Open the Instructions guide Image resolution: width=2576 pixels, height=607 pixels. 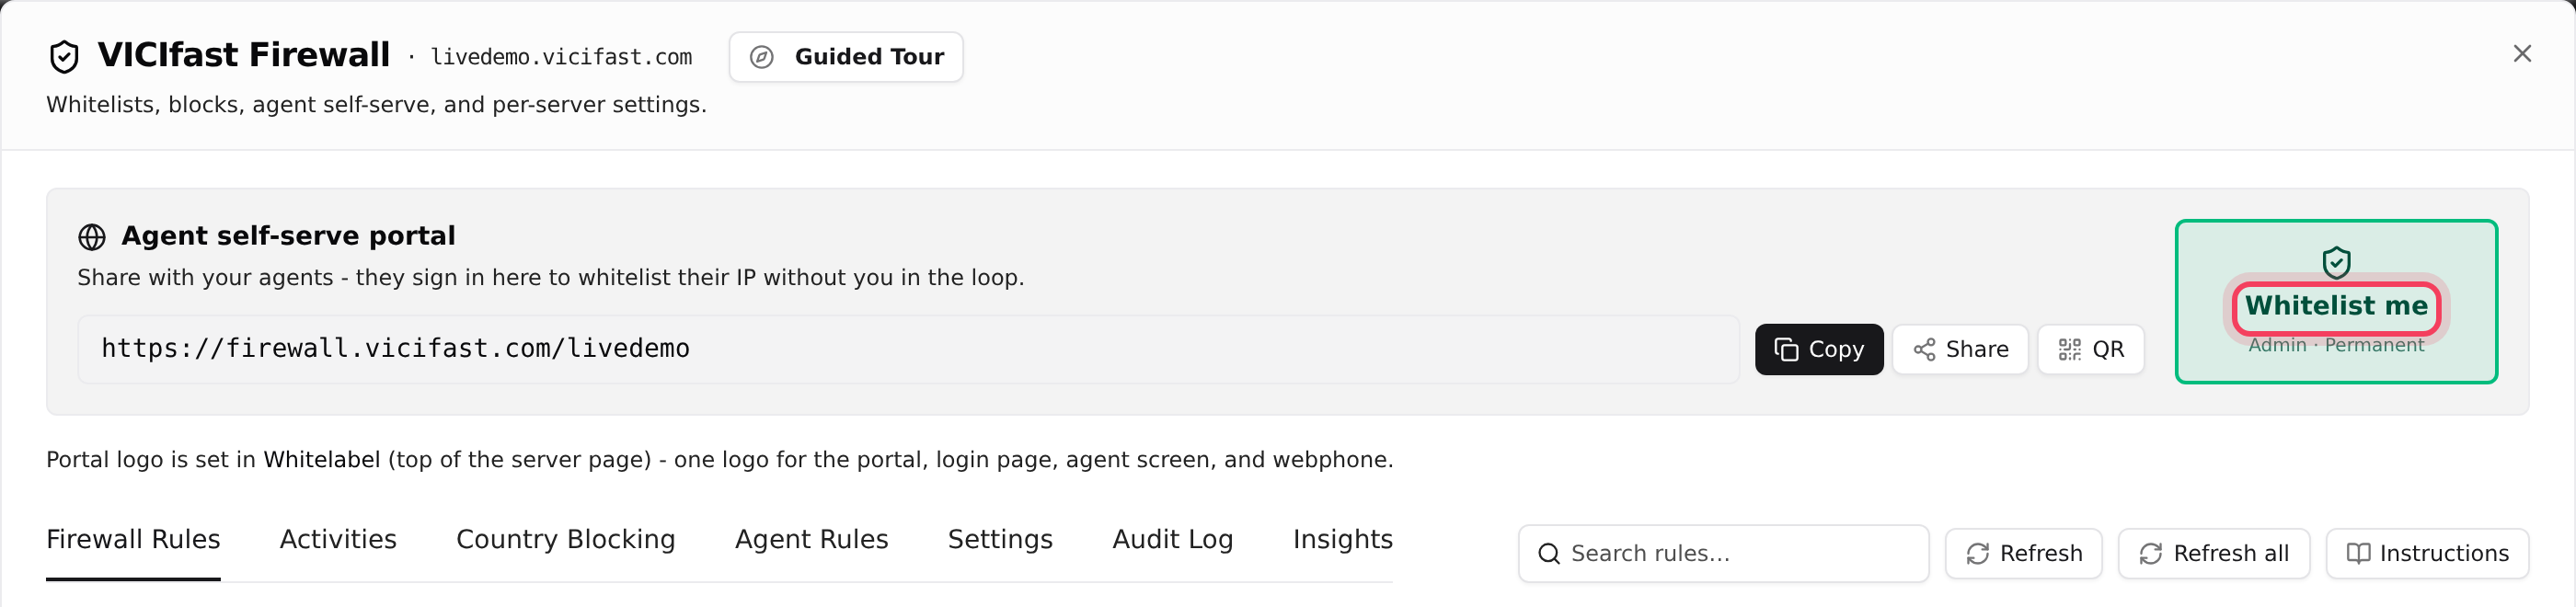(2428, 554)
